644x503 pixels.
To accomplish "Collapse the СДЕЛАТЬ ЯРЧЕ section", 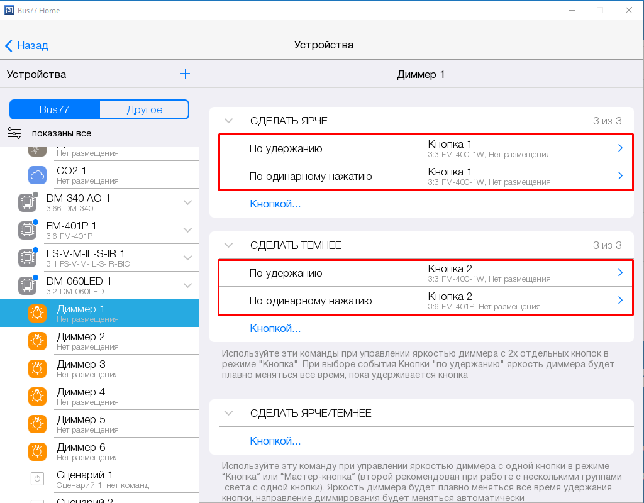I will click(x=228, y=121).
